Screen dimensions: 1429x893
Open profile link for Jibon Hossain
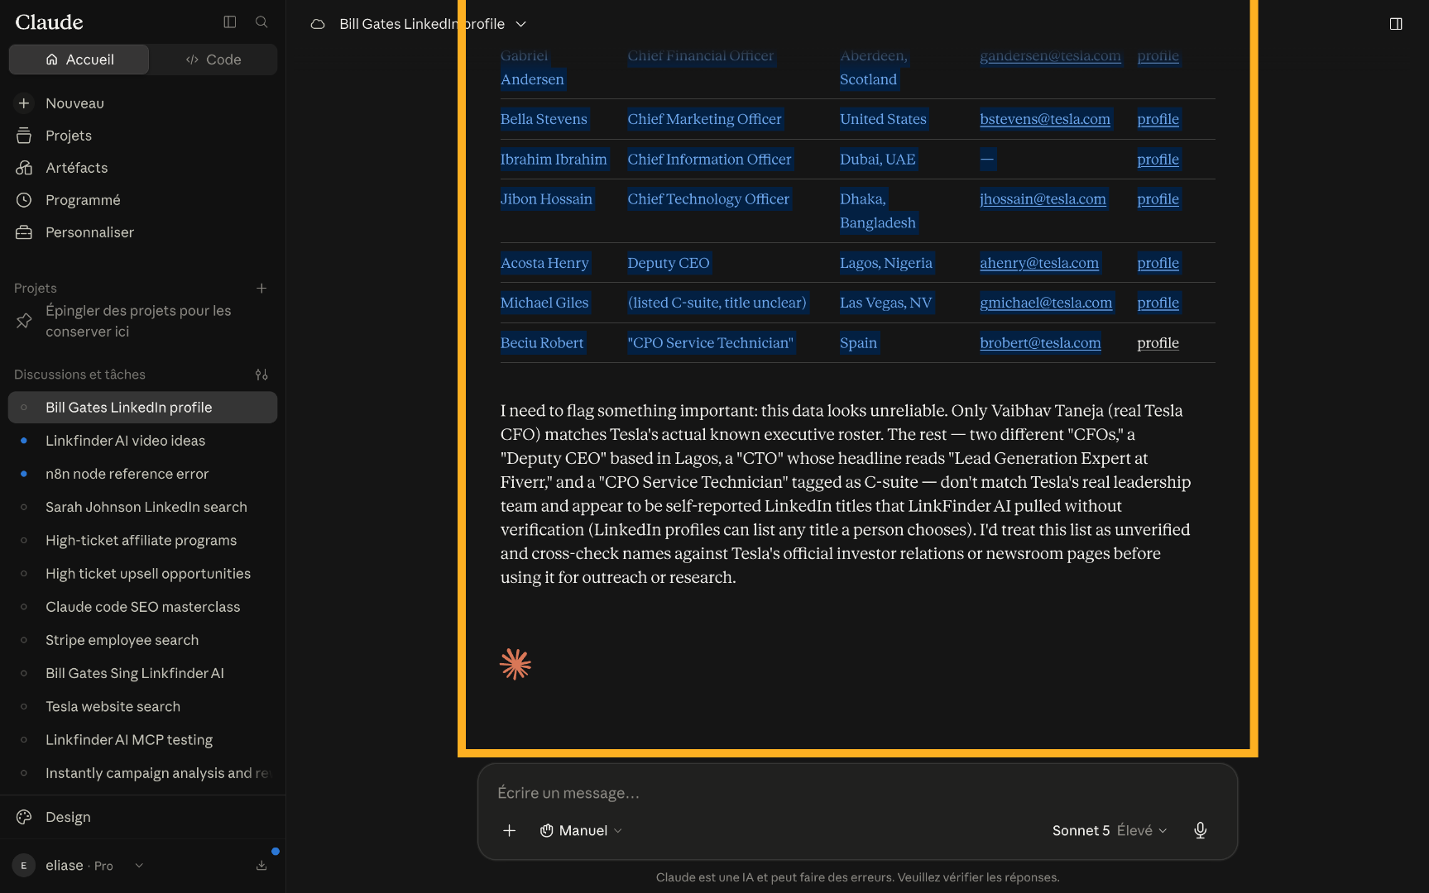point(1158,199)
